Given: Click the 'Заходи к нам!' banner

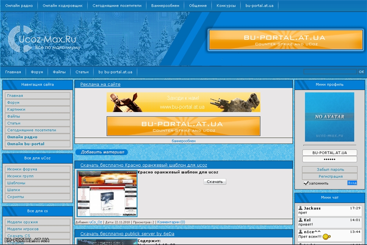Looking at the screenshot, I should pyautogui.click(x=183, y=102).
